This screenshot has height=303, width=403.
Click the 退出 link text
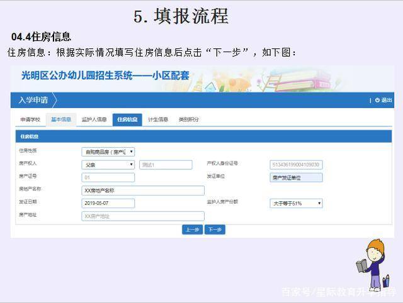click(x=387, y=100)
